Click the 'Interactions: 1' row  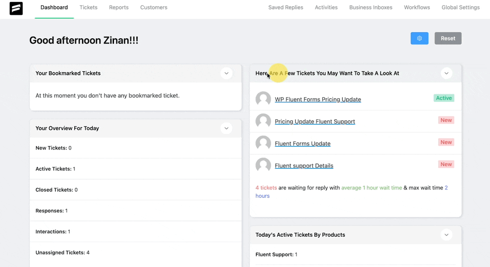[x=136, y=231]
